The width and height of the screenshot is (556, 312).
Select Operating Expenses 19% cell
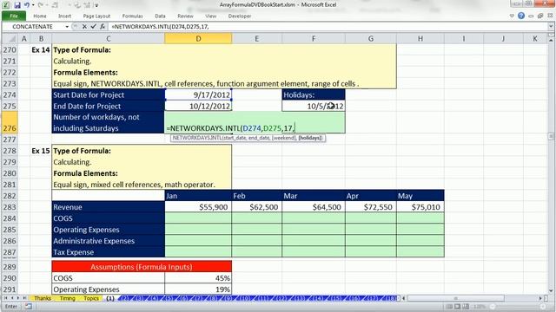[x=198, y=289]
